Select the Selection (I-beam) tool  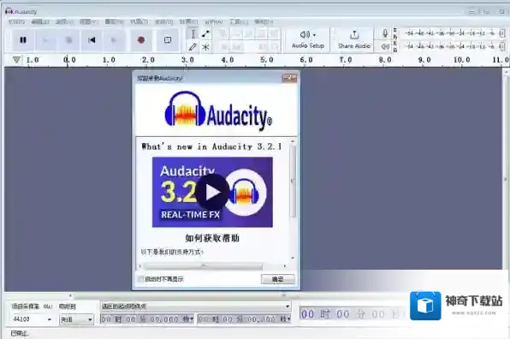tap(193, 34)
